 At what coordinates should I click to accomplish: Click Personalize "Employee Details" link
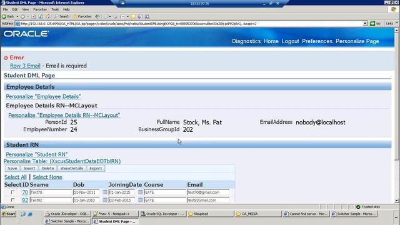click(43, 96)
